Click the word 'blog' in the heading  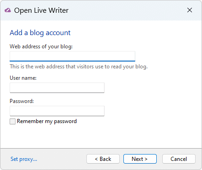37,33
